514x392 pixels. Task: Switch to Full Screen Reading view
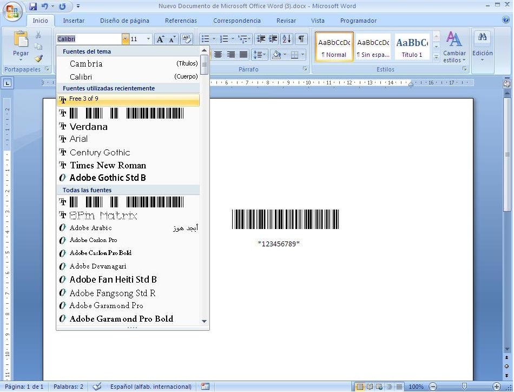point(370,387)
